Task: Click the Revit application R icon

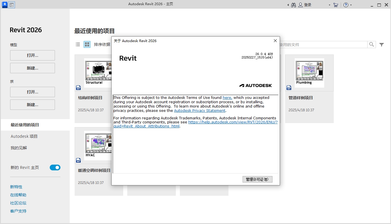Action: coord(5,5)
